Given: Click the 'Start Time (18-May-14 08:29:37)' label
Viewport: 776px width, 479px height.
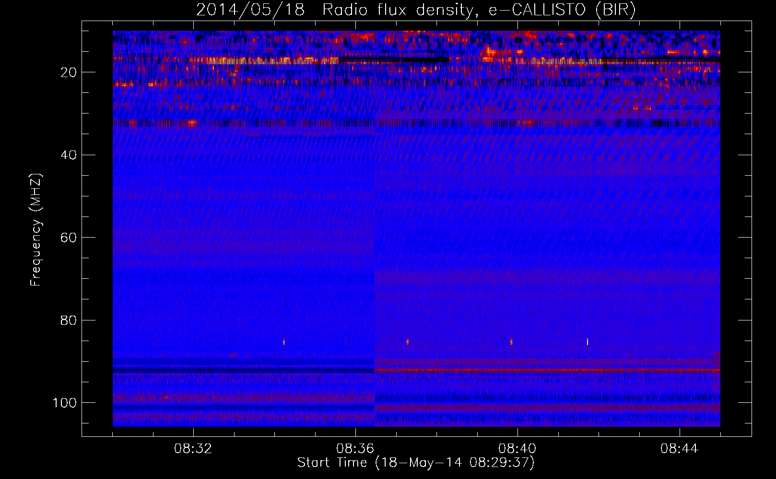Looking at the screenshot, I should (x=416, y=463).
